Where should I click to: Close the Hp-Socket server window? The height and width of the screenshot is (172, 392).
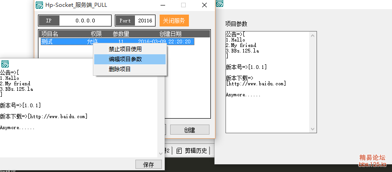pos(204,5)
